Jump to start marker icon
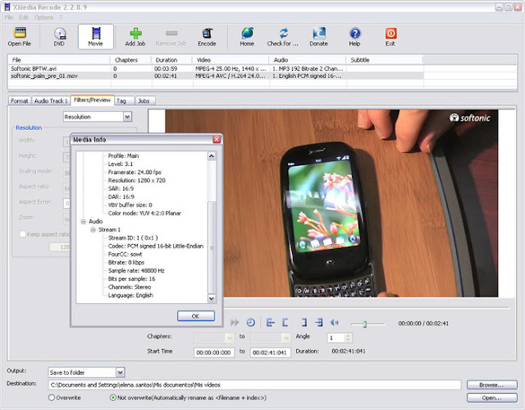 click(x=270, y=323)
